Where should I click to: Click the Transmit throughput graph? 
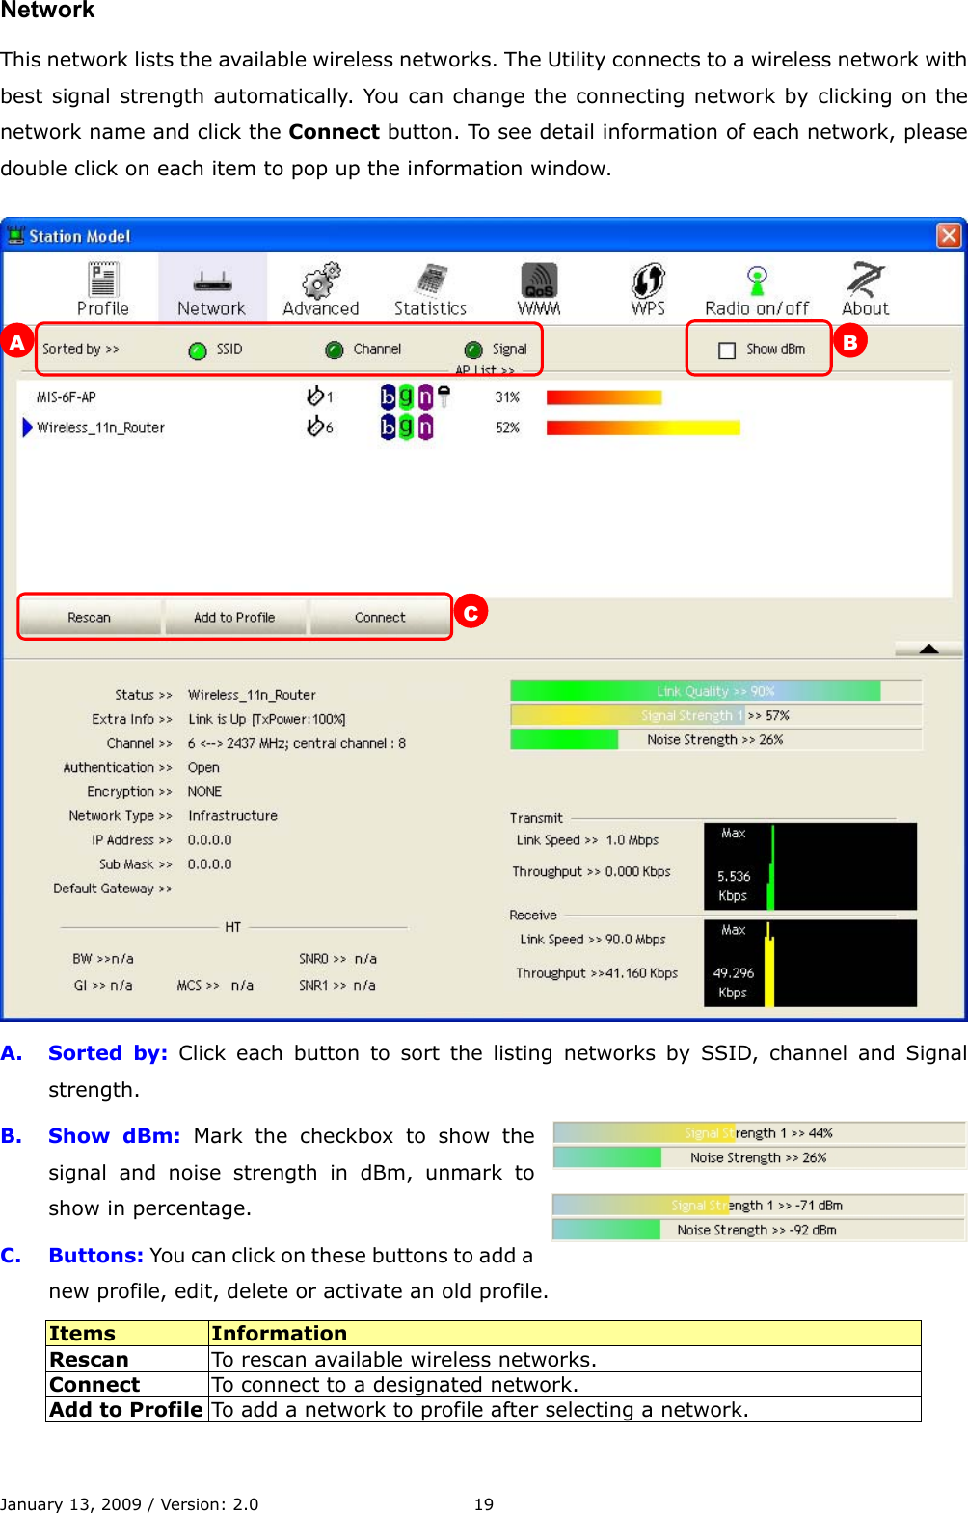810,866
